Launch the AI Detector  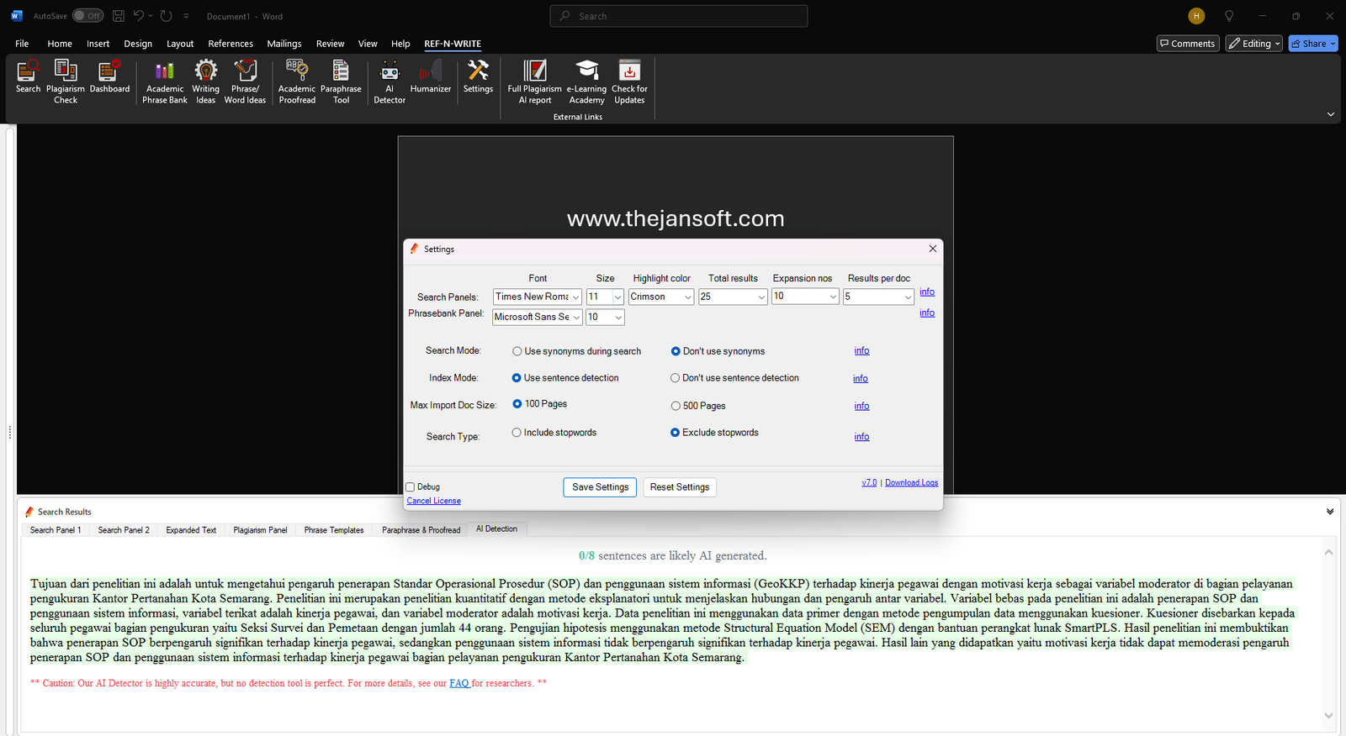coord(389,81)
